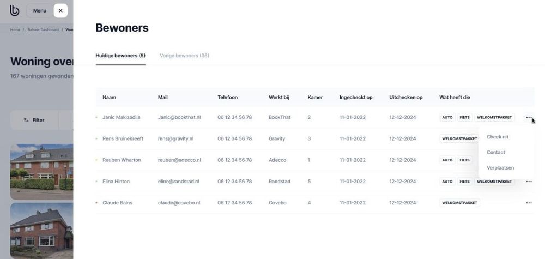Click WELKOMSTPAKKET tag in Claude's row

tap(459, 203)
